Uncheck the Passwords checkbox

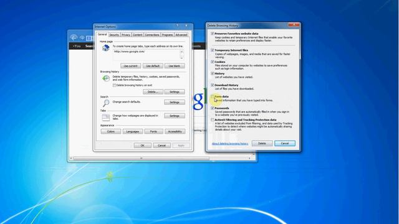pos(212,108)
